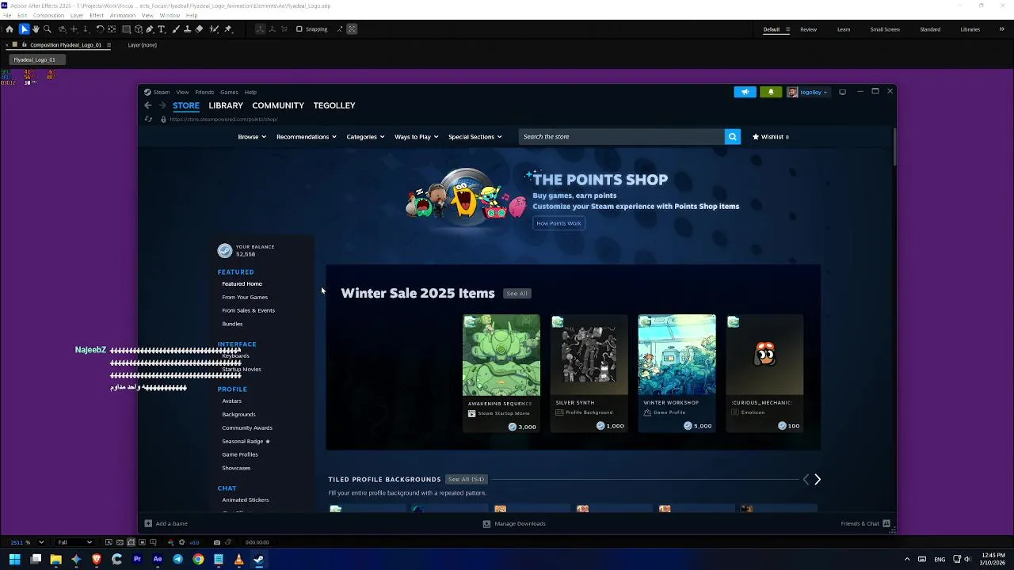1014x570 pixels.
Task: Click See All (54) for Tiled Profile Backgrounds
Action: [466, 479]
